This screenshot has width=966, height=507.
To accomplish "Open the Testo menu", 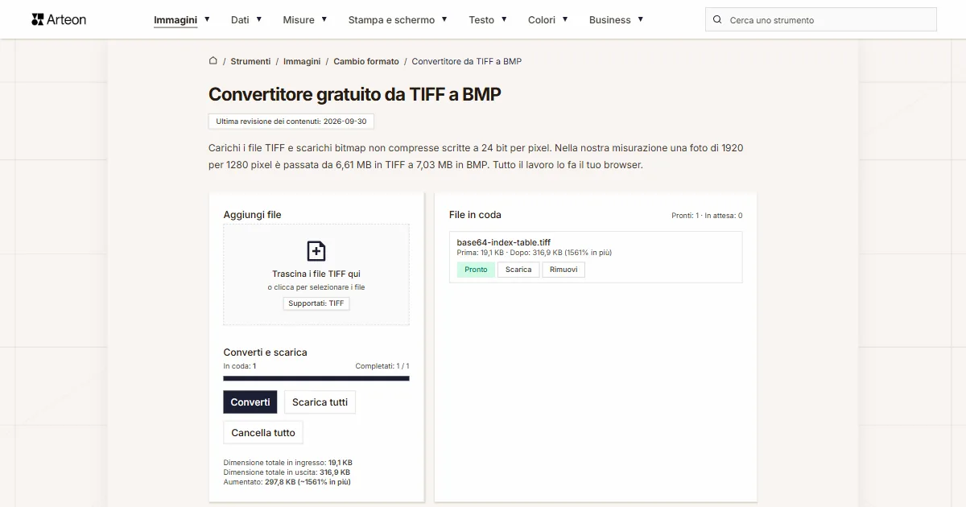I will (481, 19).
